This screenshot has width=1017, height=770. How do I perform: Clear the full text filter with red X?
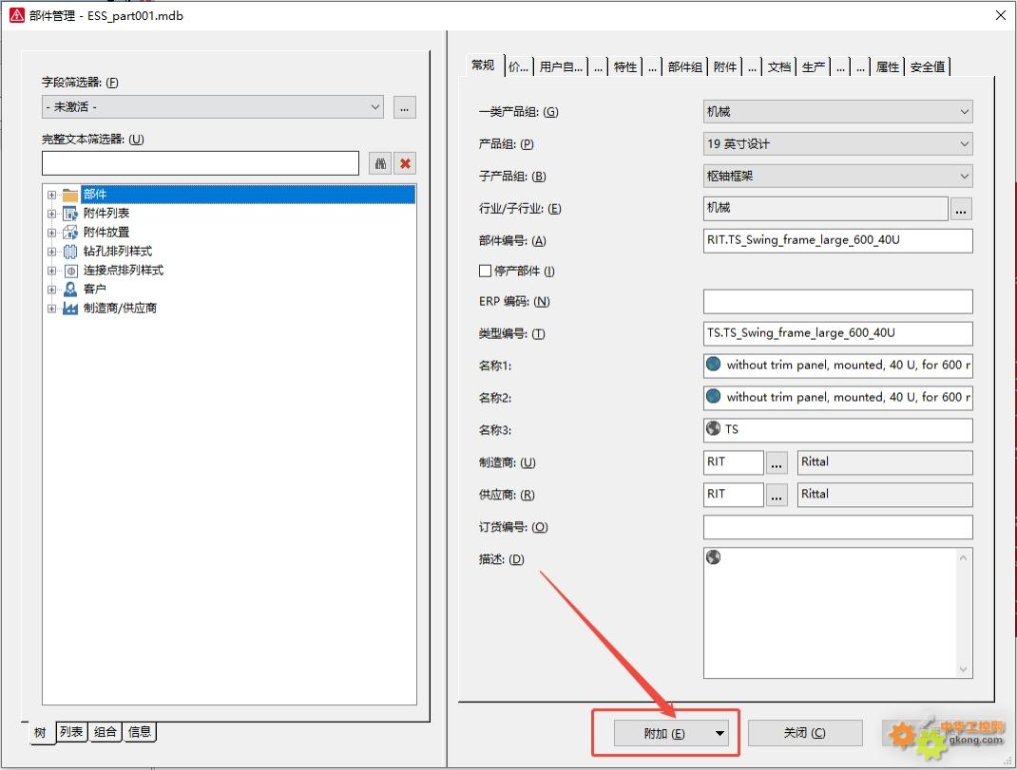pos(405,163)
